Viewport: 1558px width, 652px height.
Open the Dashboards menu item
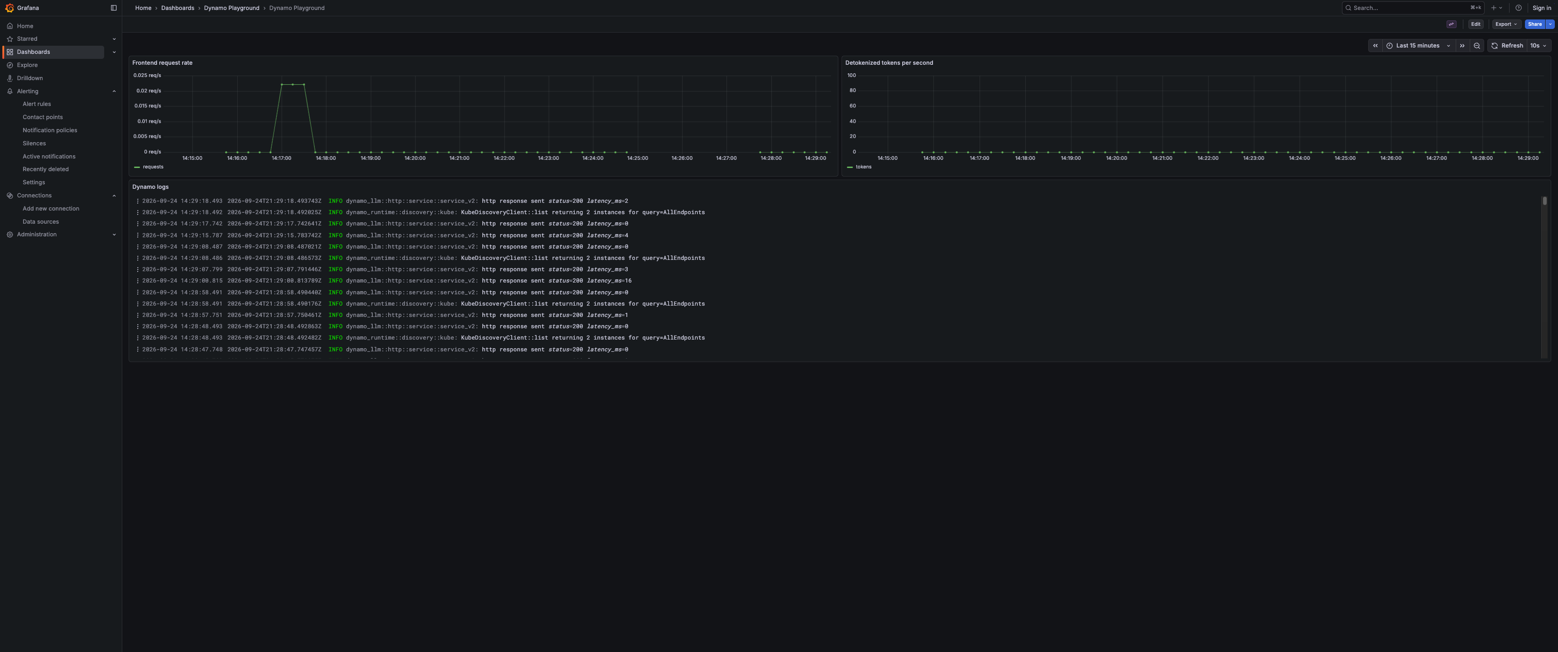[33, 52]
